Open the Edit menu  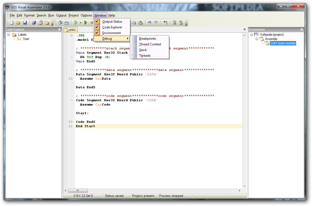pyautogui.click(x=19, y=15)
